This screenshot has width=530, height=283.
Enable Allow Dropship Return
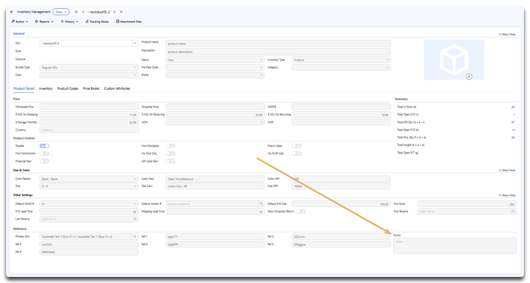point(300,212)
